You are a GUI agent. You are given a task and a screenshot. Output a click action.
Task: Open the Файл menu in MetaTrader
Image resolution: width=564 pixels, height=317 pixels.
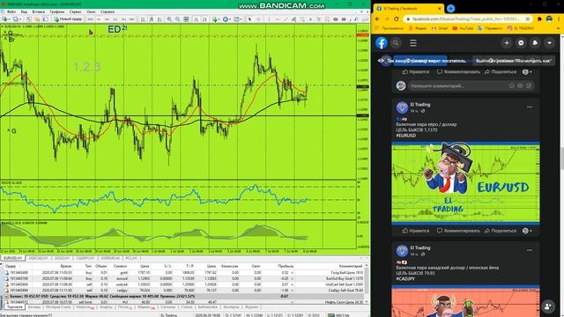click(x=11, y=11)
